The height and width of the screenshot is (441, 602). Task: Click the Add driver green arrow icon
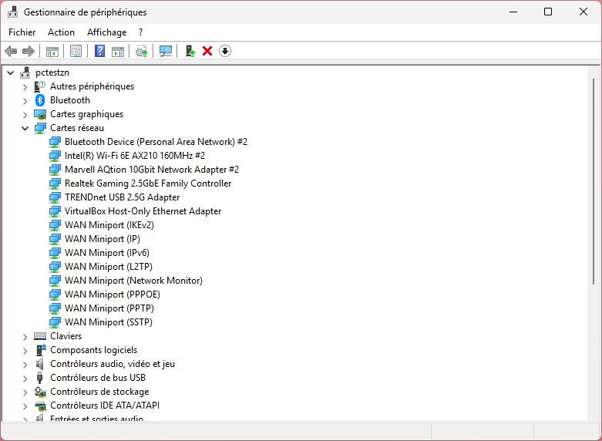[190, 51]
